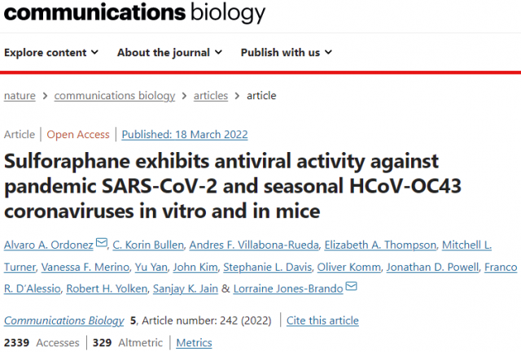Open communications biology breadcrumb link
Image resolution: width=521 pixels, height=352 pixels.
point(115,96)
